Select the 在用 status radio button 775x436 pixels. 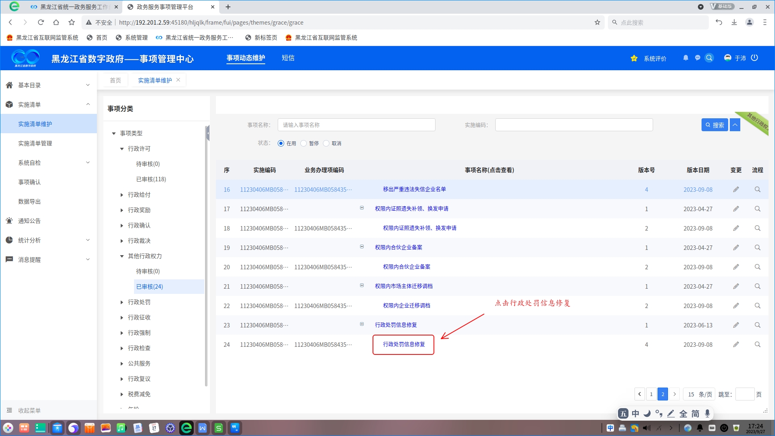(281, 143)
